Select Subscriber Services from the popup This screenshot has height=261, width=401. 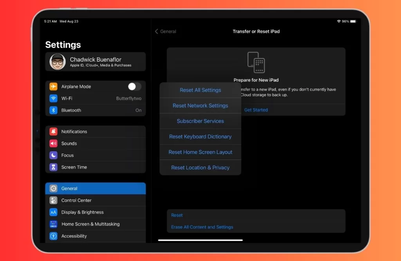[200, 121]
